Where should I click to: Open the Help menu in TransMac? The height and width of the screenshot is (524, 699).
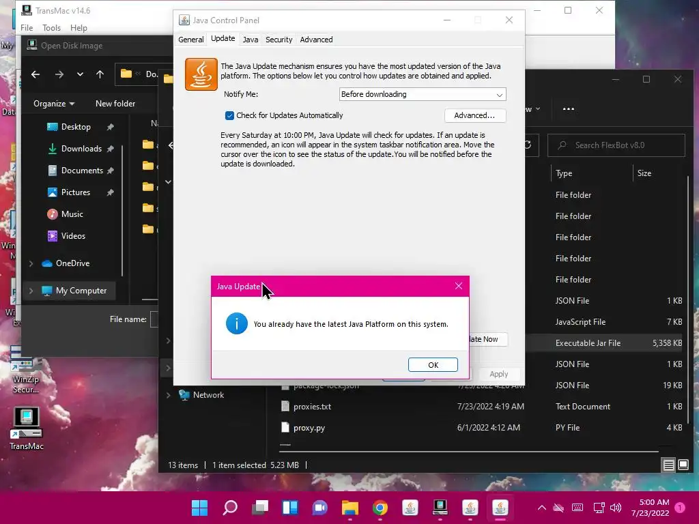(x=79, y=27)
